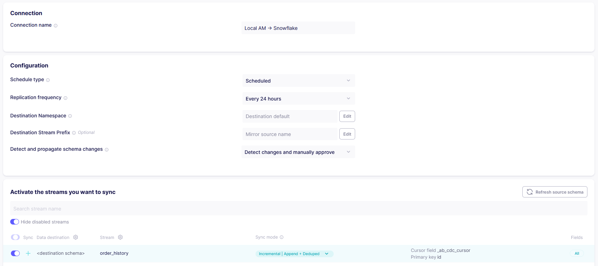Open Schedule type dropdown
The height and width of the screenshot is (266, 598).
298,81
